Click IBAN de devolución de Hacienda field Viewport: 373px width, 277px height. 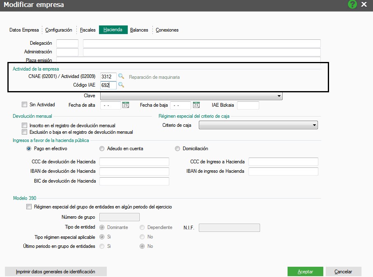pyautogui.click(x=134, y=171)
